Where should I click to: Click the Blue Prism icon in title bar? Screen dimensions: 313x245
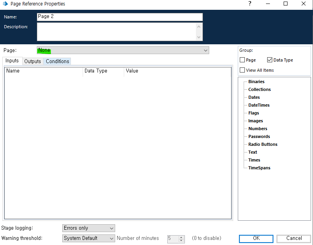(x=5, y=4)
